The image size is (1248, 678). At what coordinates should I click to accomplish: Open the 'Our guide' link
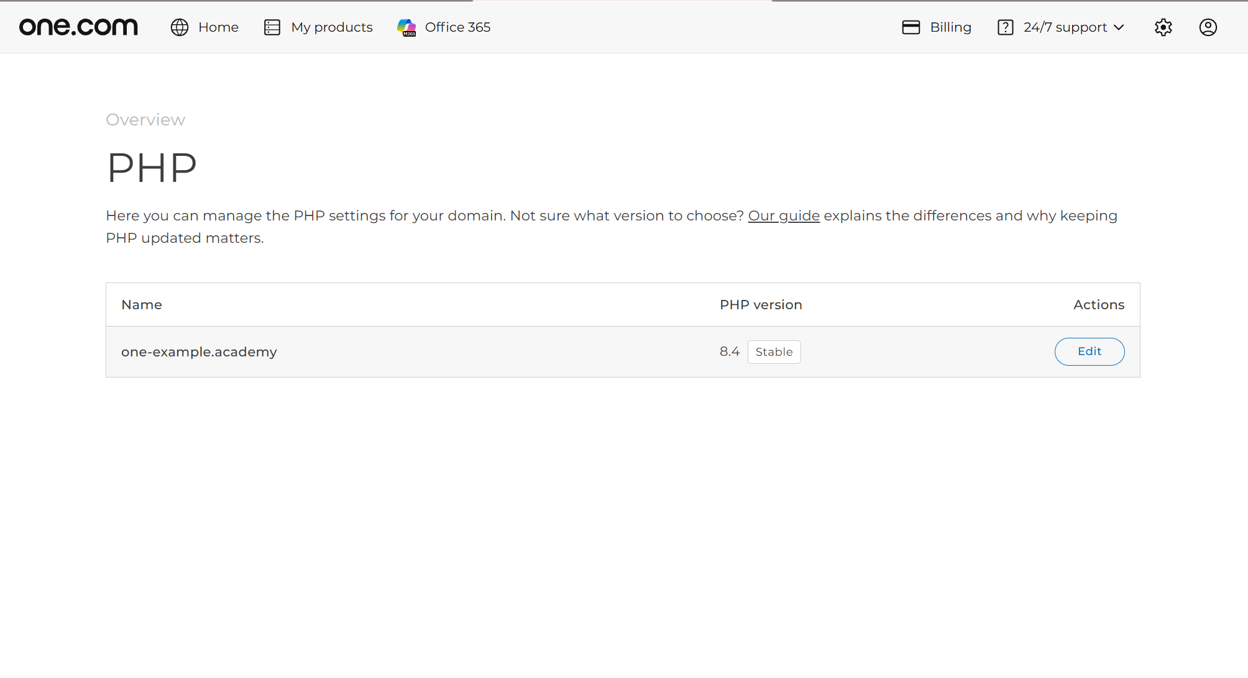tap(784, 215)
